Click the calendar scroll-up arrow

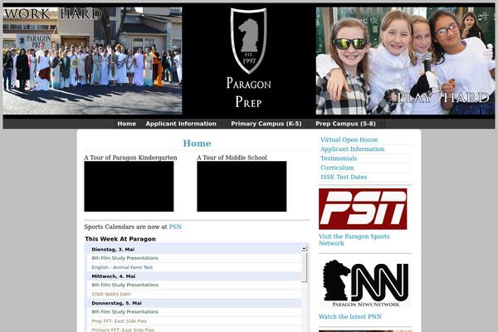point(304,248)
